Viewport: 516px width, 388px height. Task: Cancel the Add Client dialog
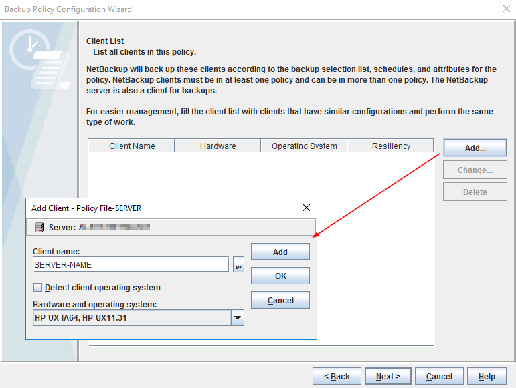click(280, 301)
